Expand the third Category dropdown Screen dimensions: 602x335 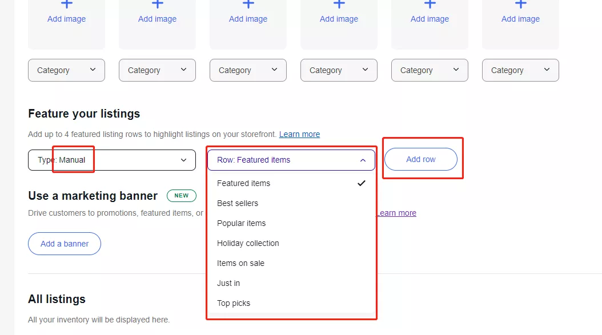(x=248, y=70)
